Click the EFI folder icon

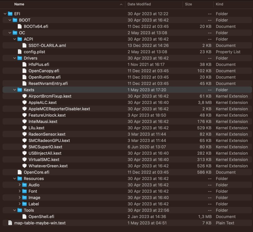pos(10,14)
